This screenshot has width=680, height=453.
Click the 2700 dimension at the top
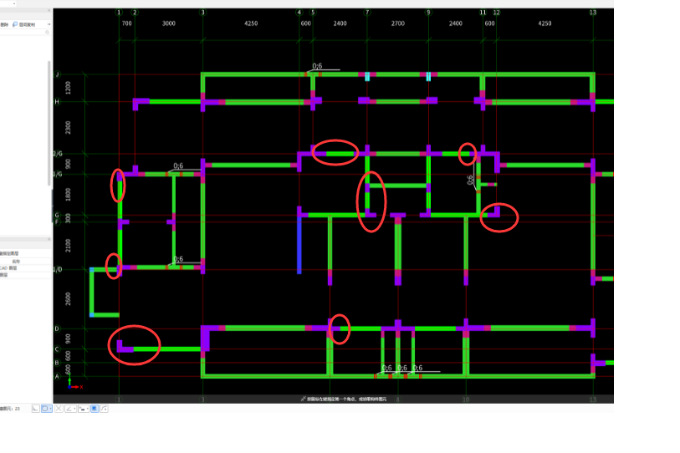pyautogui.click(x=397, y=23)
